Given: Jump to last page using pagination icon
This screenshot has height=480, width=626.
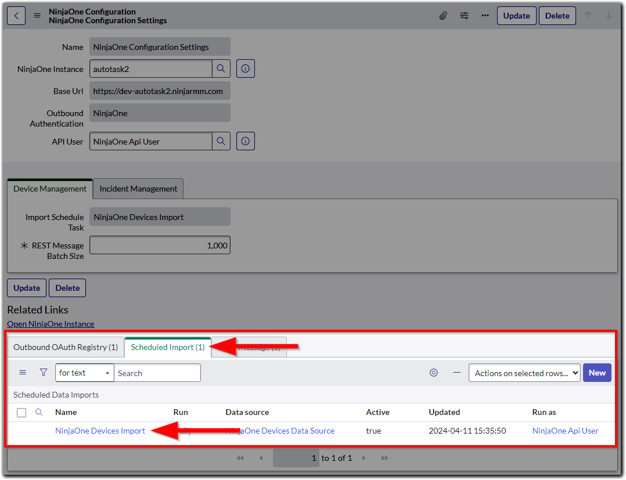Looking at the screenshot, I should (x=384, y=458).
